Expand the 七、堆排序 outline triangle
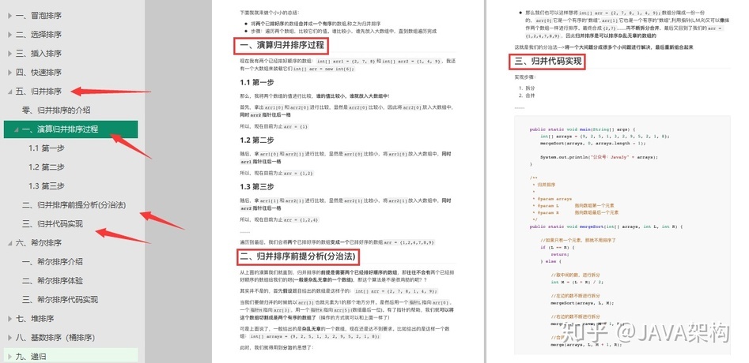This screenshot has width=749, height=363. click(9, 319)
